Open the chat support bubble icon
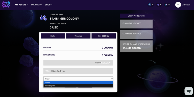Screen dimensions: 194x97 coord(188,91)
